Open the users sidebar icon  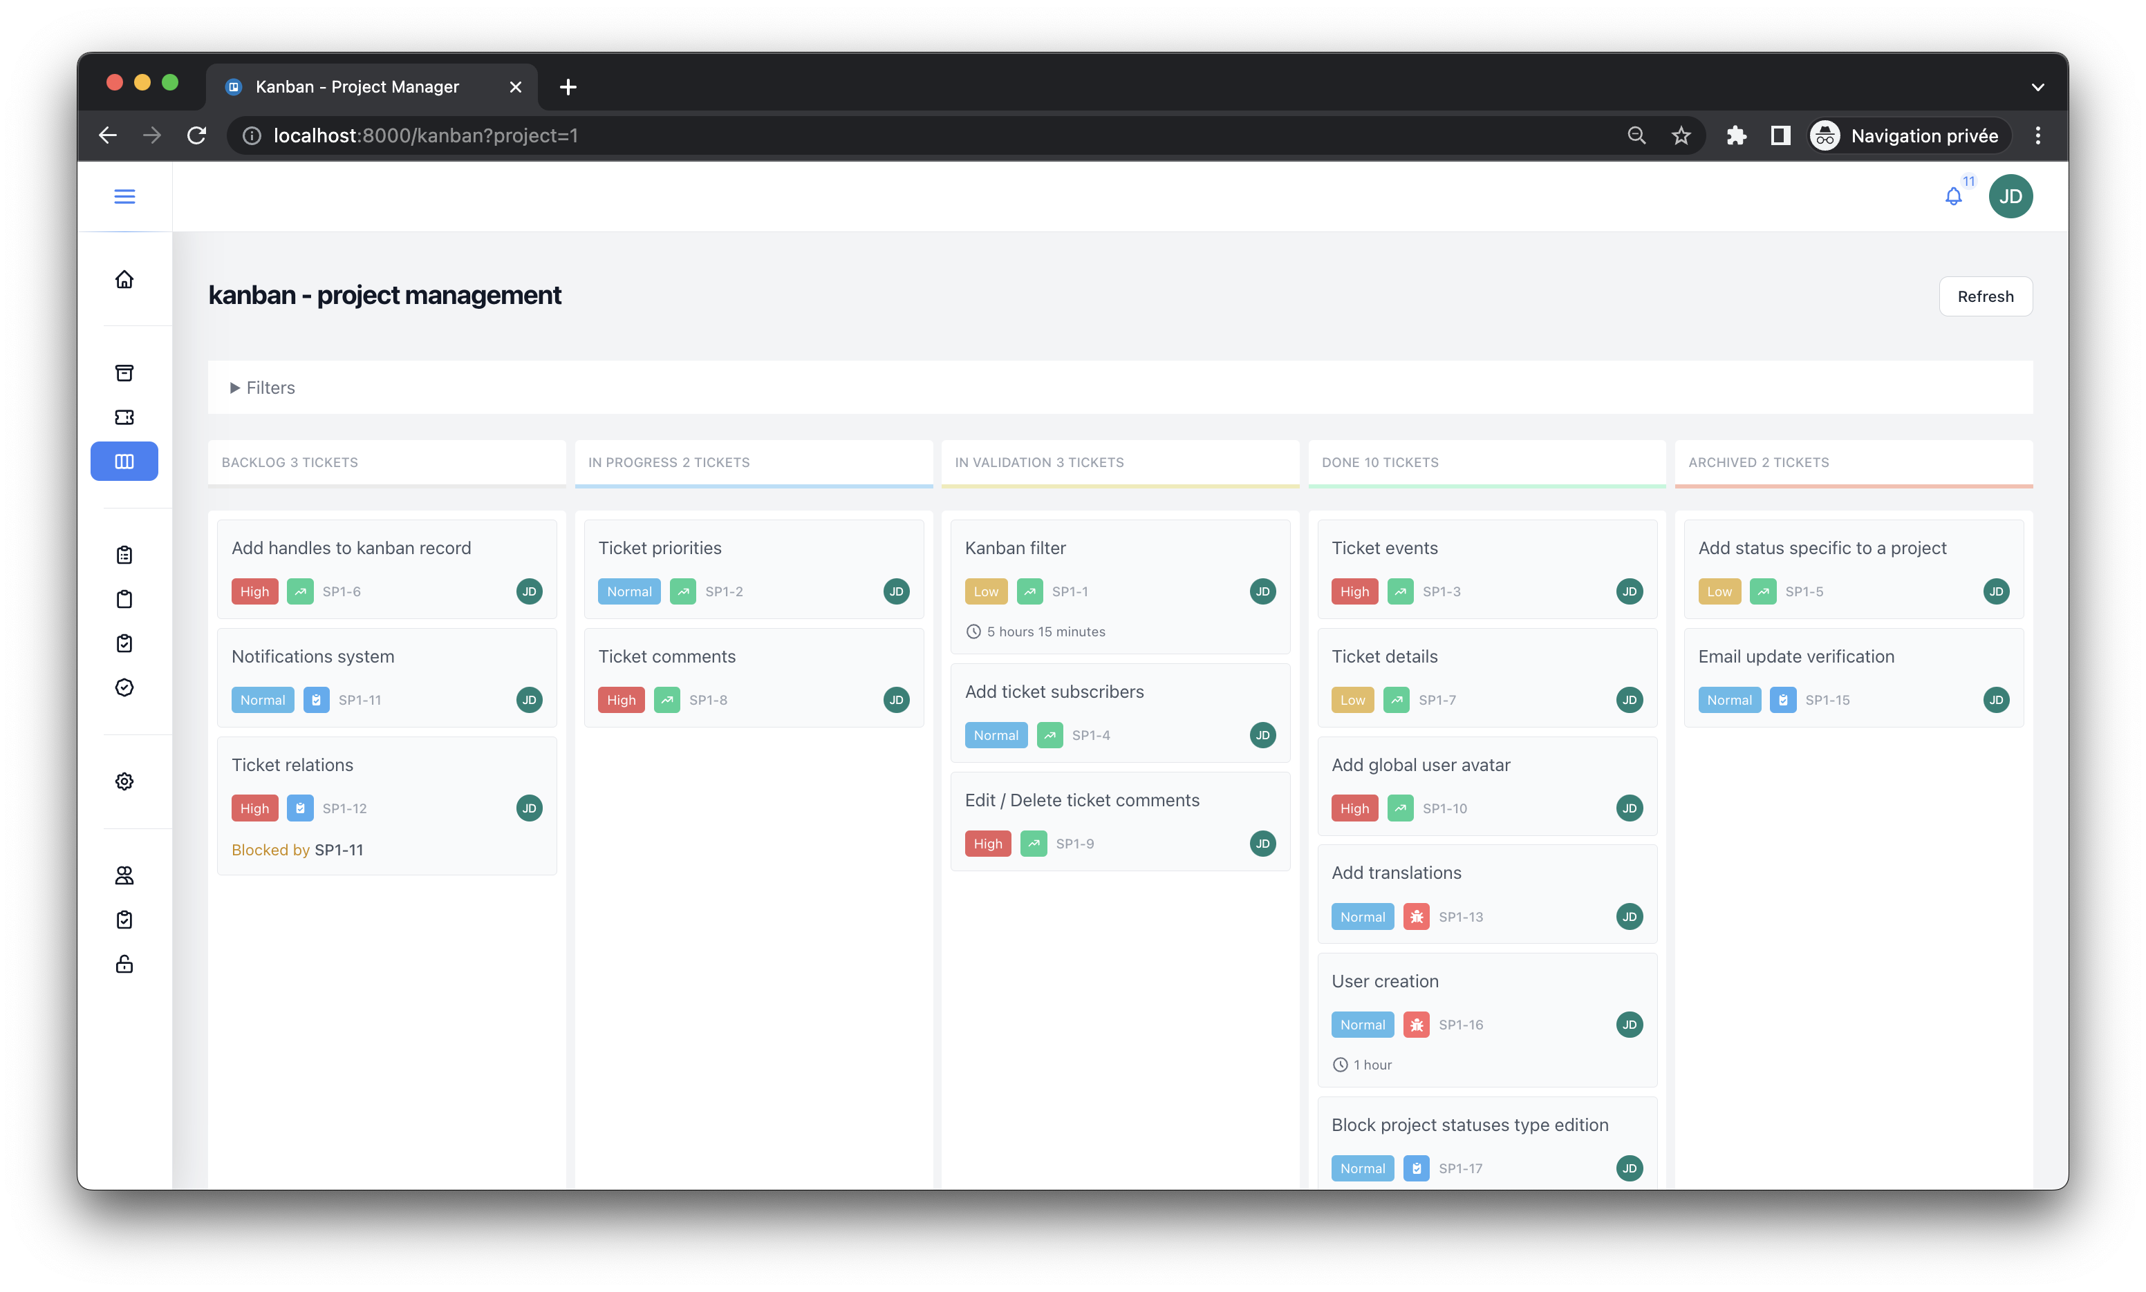[x=124, y=875]
